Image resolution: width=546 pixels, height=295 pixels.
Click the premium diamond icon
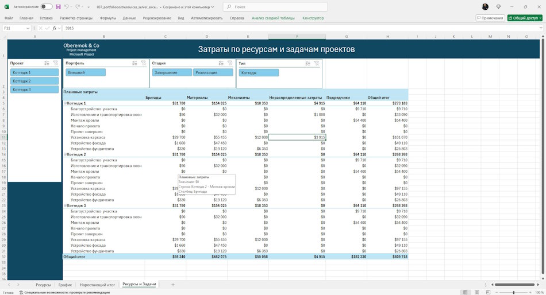(x=498, y=7)
